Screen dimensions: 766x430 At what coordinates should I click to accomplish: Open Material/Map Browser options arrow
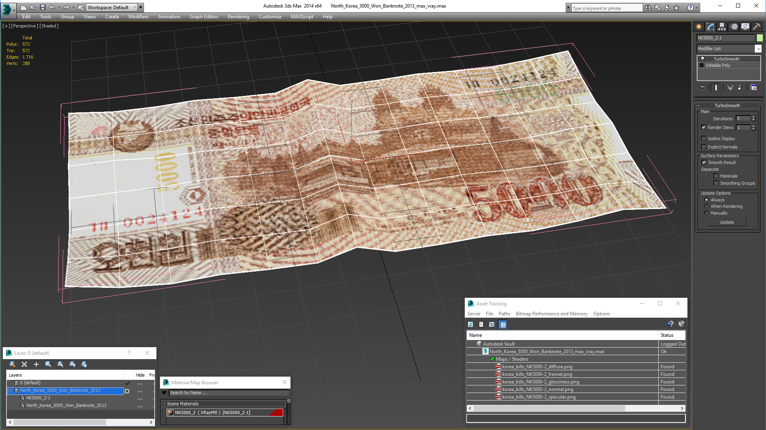click(164, 393)
